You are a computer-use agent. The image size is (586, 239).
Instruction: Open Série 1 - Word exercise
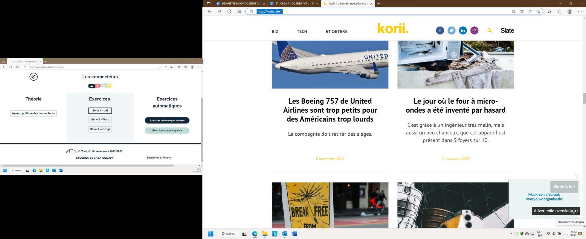[x=100, y=119]
